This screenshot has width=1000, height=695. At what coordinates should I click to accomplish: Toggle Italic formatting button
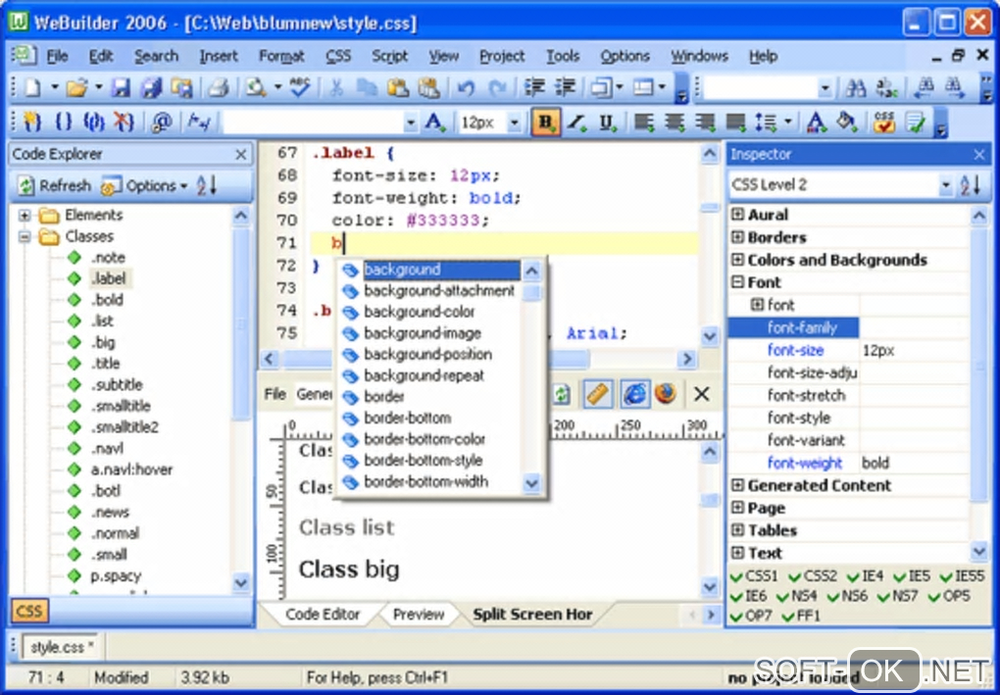coord(577,122)
